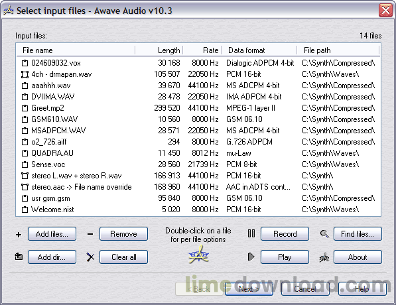
Task: Click the Cancel button
Action: pos(305,289)
